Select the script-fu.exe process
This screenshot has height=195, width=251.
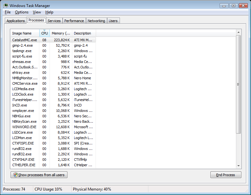(x=53, y=56)
